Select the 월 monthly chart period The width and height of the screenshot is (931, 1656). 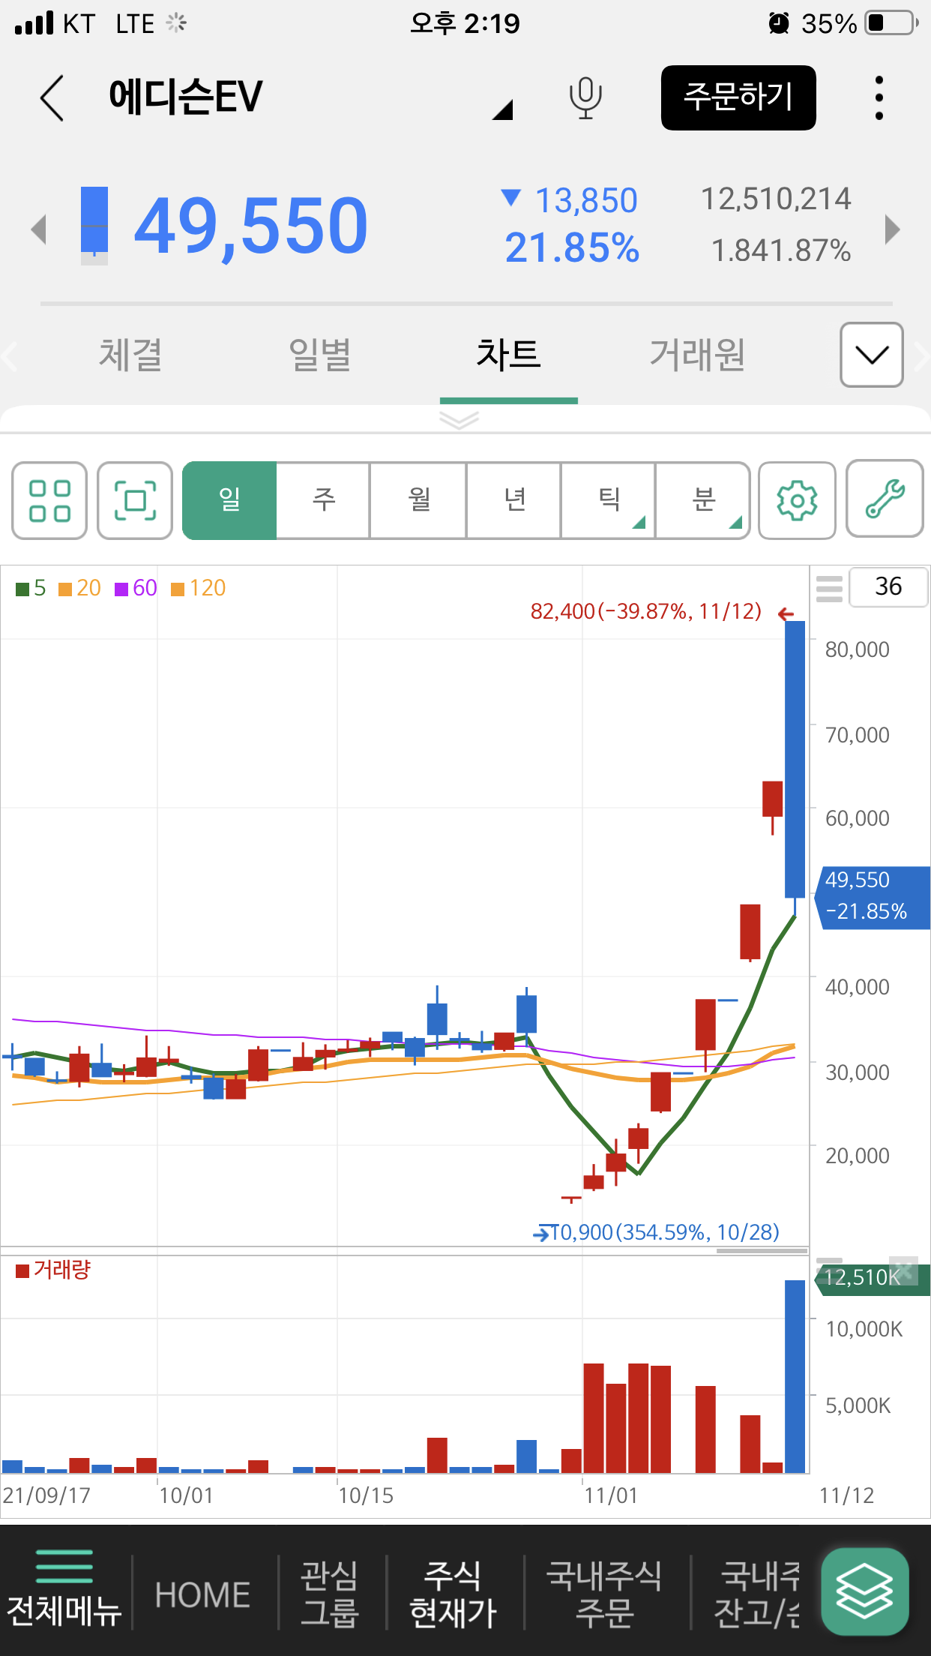(418, 500)
